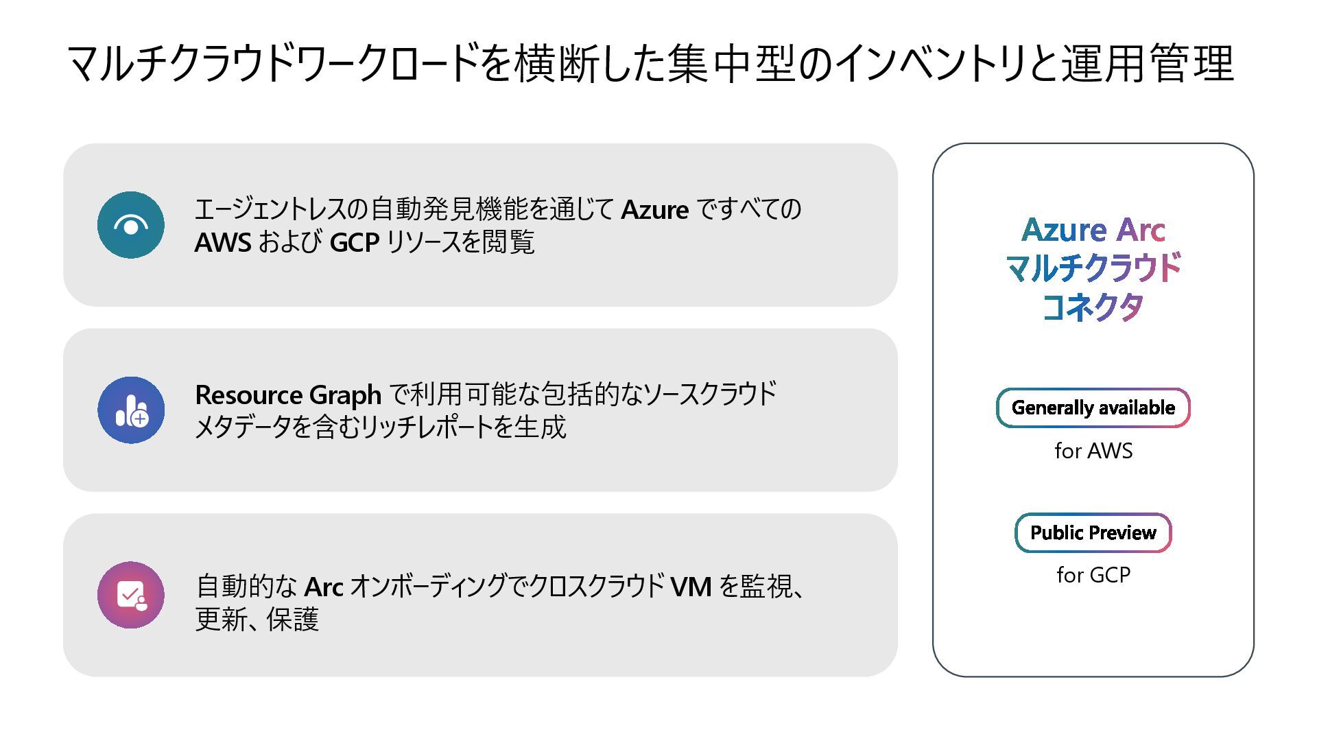Screen dimensions: 1317x741
Task: Click the "for GCP" label
Action: pyautogui.click(x=1093, y=575)
